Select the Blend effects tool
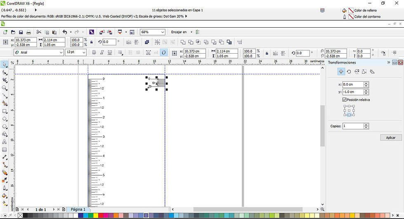The width and height of the screenshot is (404, 219). tap(5, 172)
